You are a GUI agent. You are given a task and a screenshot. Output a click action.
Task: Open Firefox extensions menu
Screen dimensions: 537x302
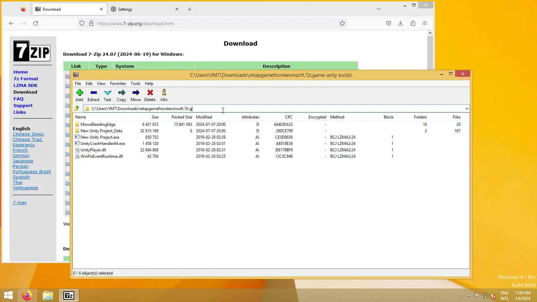413,23
